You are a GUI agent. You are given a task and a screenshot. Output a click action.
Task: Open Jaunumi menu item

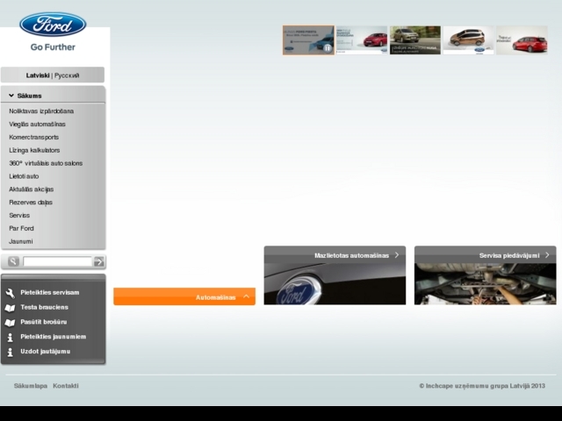tap(20, 241)
